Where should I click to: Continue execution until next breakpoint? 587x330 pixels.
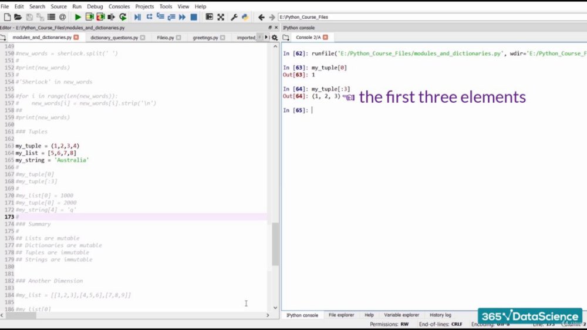pos(183,17)
